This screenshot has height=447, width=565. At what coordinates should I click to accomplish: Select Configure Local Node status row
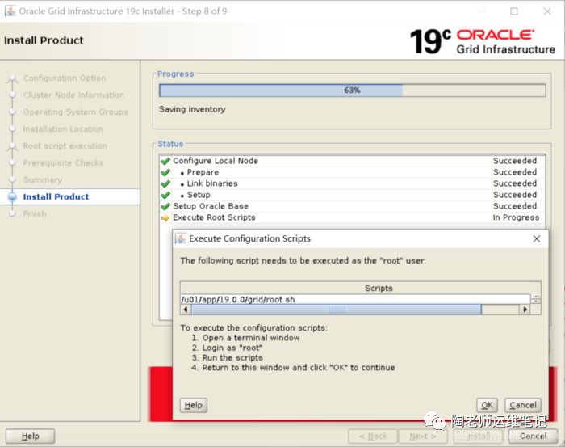pos(352,161)
